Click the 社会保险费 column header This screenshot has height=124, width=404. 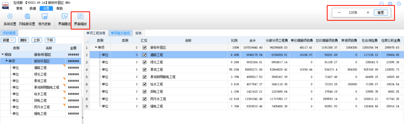point(370,40)
